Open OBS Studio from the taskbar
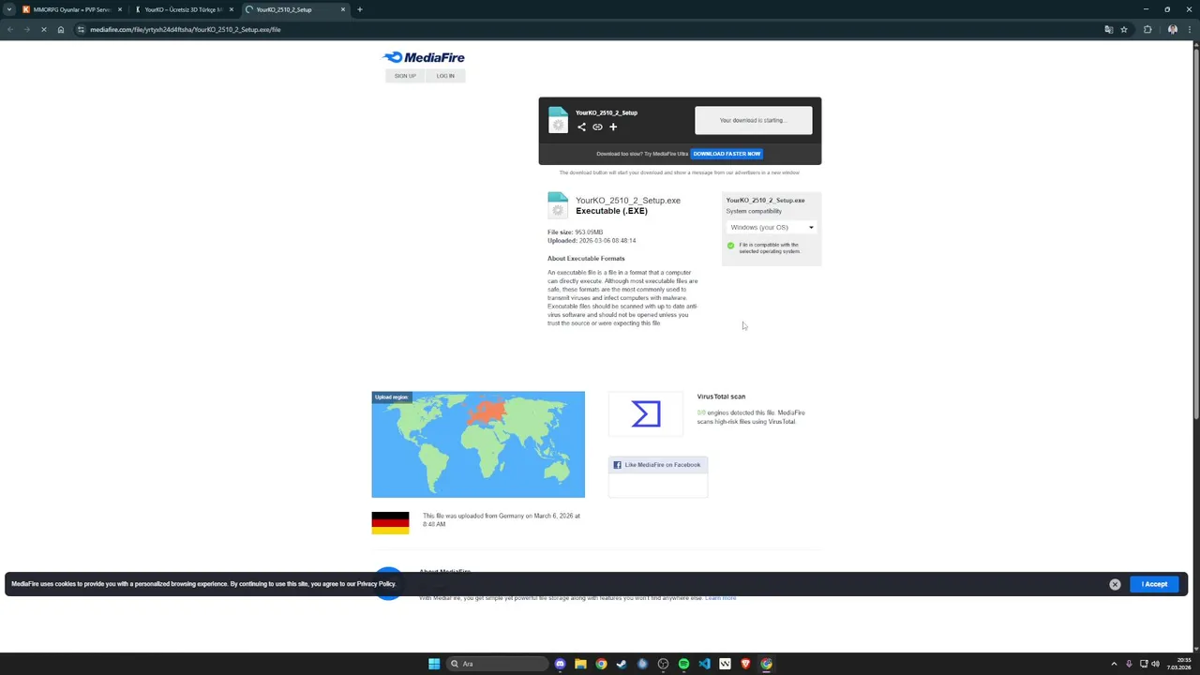 click(663, 664)
